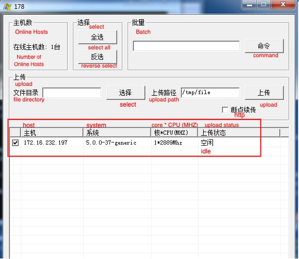Focus the batch command input field
The width and height of the screenshot is (299, 259).
(186, 46)
